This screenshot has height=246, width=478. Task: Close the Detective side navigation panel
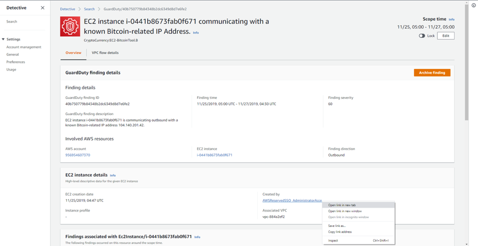click(x=42, y=8)
